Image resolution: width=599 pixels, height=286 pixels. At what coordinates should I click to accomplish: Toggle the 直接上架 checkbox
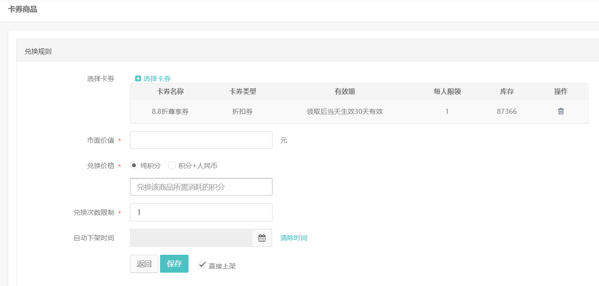pos(202,265)
